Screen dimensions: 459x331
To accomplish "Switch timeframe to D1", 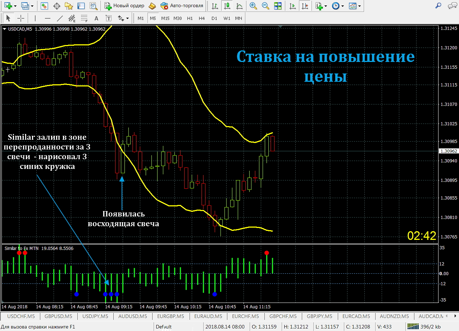I will click(214, 18).
